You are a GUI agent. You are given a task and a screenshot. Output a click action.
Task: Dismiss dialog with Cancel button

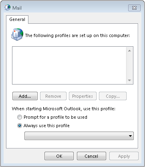[91, 156]
